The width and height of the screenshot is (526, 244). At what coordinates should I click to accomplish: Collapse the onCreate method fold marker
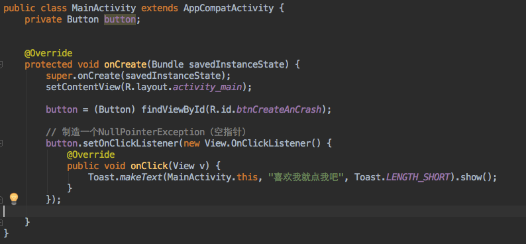(x=1, y=64)
